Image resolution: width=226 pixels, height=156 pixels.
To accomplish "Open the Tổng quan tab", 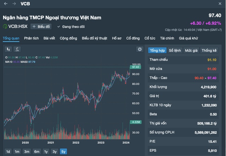I will click(11, 38).
